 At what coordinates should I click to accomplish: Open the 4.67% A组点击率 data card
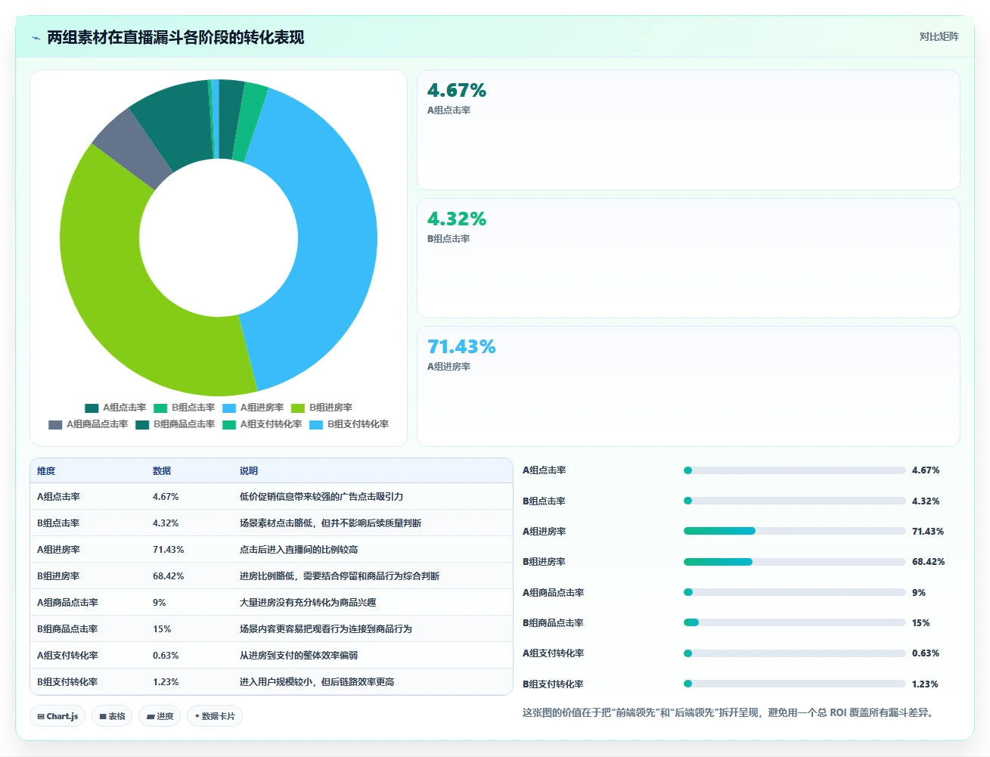(688, 130)
